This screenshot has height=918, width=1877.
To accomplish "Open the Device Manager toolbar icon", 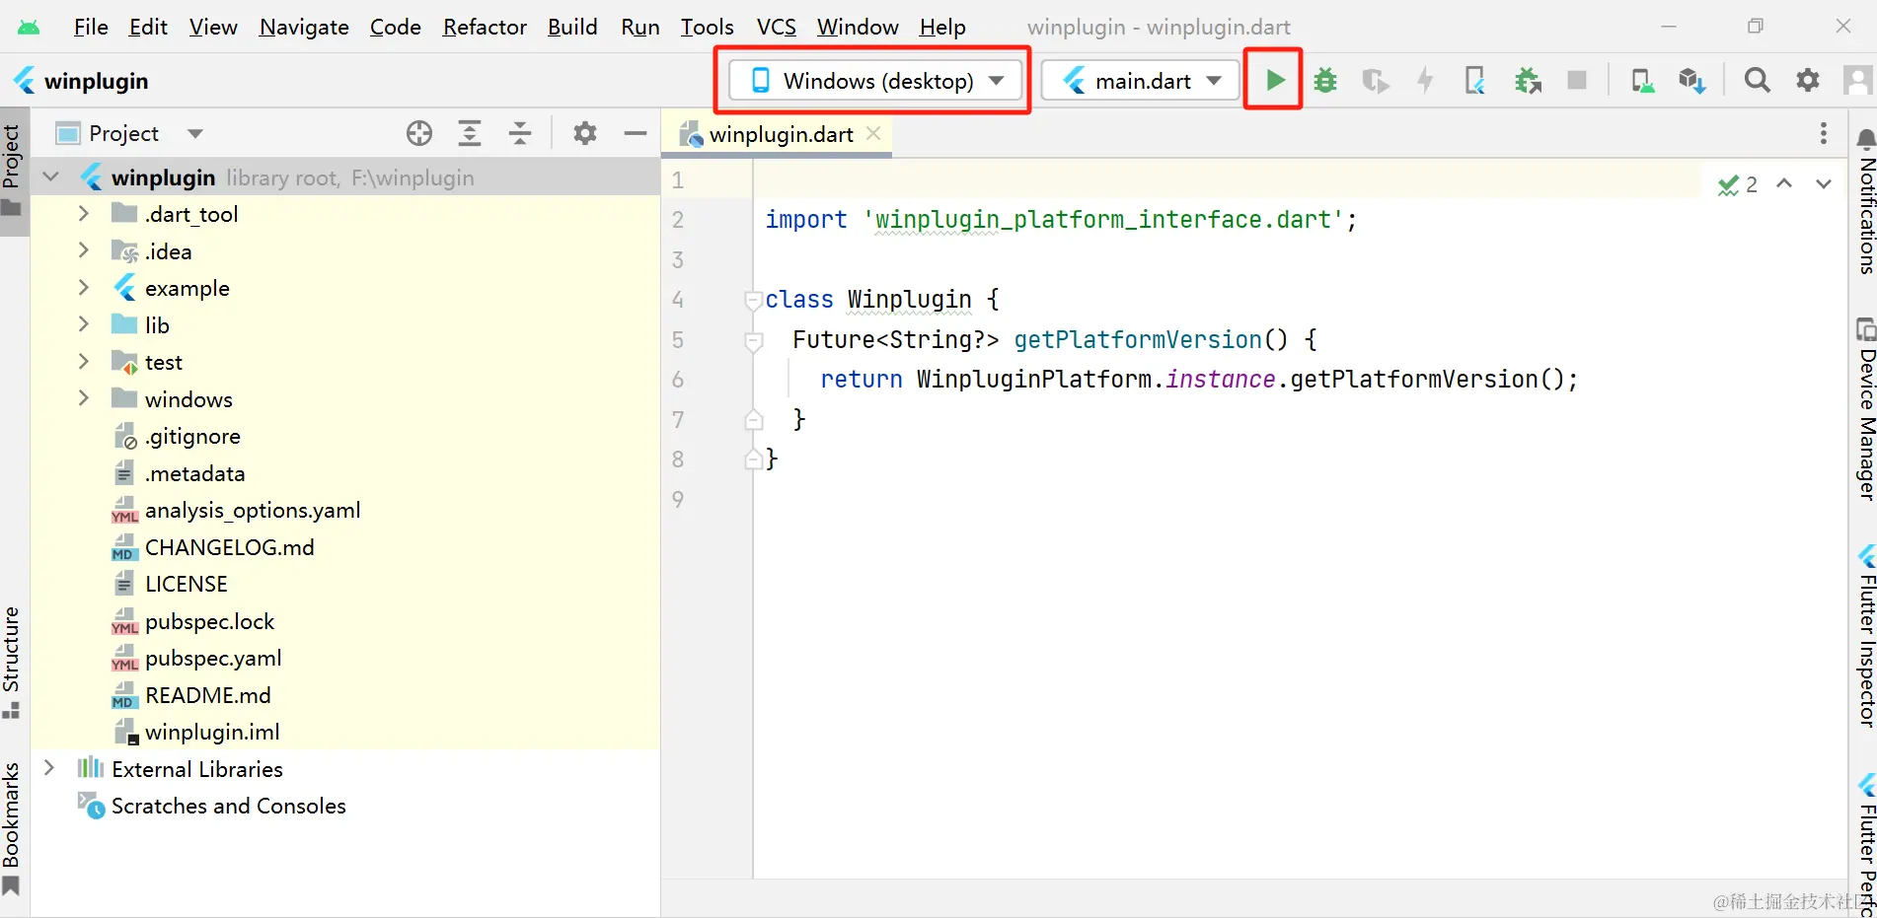I will click(x=1642, y=80).
